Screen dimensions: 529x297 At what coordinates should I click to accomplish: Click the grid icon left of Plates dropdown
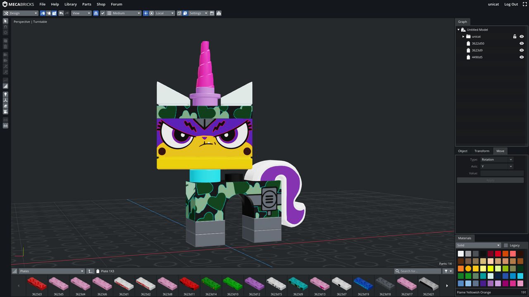pyautogui.click(x=15, y=271)
